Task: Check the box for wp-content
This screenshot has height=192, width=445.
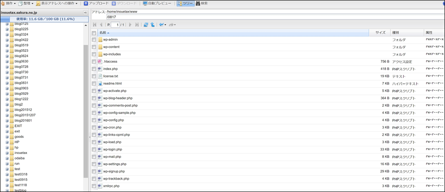Action: pos(94,47)
